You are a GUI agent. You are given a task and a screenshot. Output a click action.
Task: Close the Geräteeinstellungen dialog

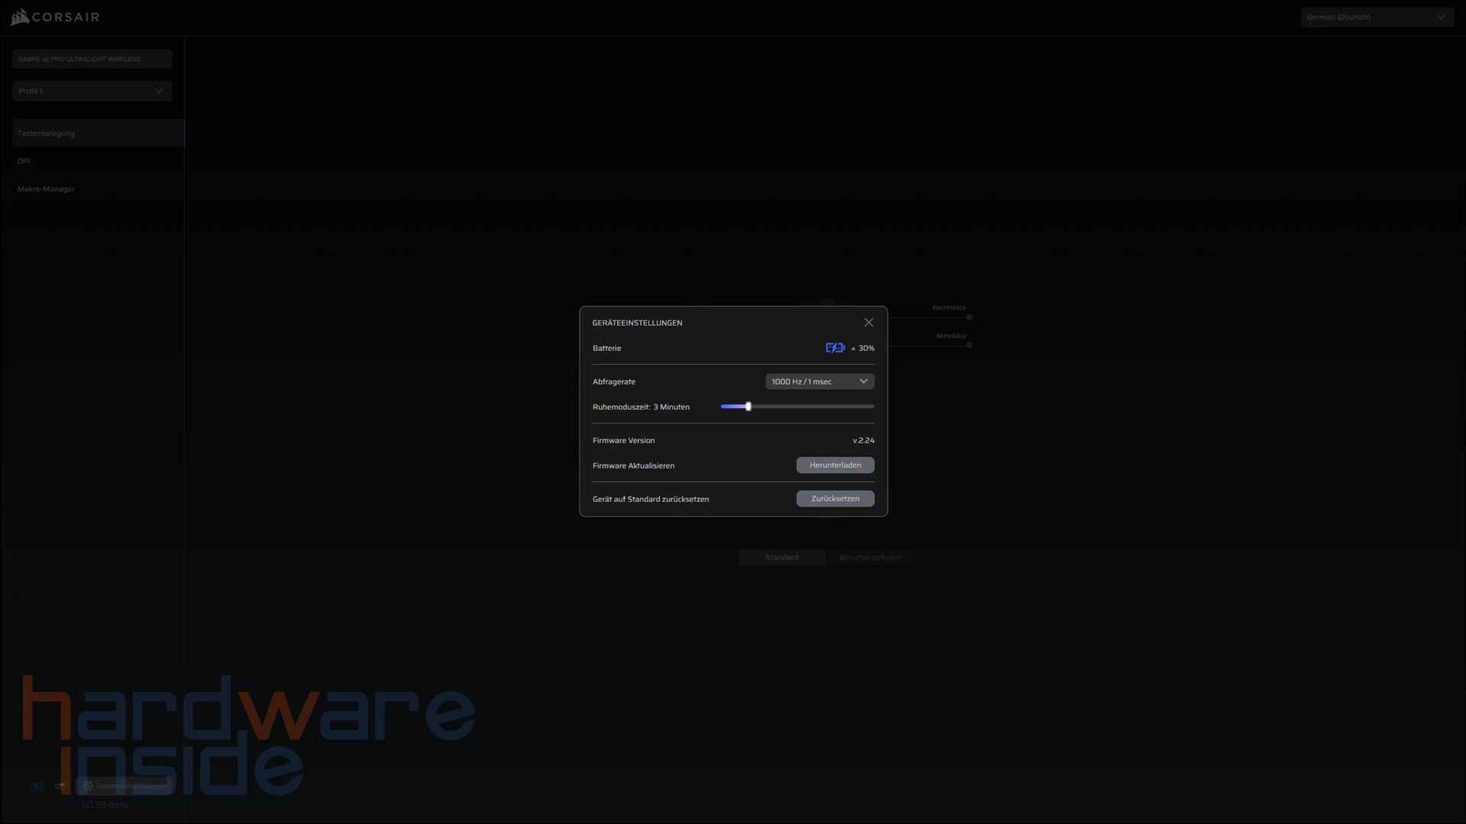(868, 323)
